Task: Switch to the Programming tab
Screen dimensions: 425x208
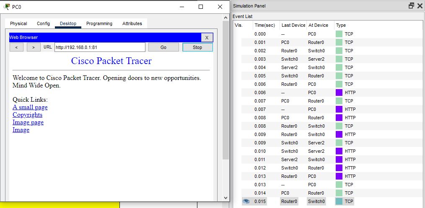Action: (99, 23)
